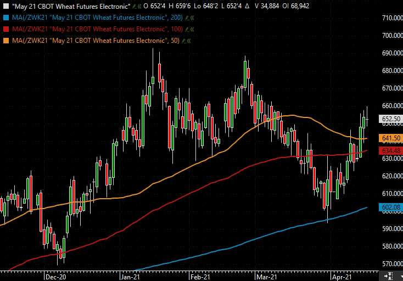This screenshot has height=281, width=403.
Task: Select the "May 21 CBOT Wheat Futures Electronic" title label
Action: pyautogui.click(x=71, y=6)
